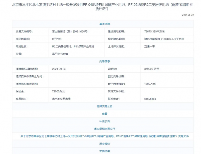Select the label 用地性质:

coord(21,47)
